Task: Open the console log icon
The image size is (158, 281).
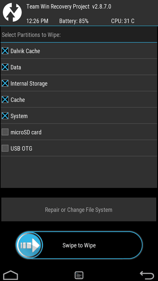Action: [79, 275]
